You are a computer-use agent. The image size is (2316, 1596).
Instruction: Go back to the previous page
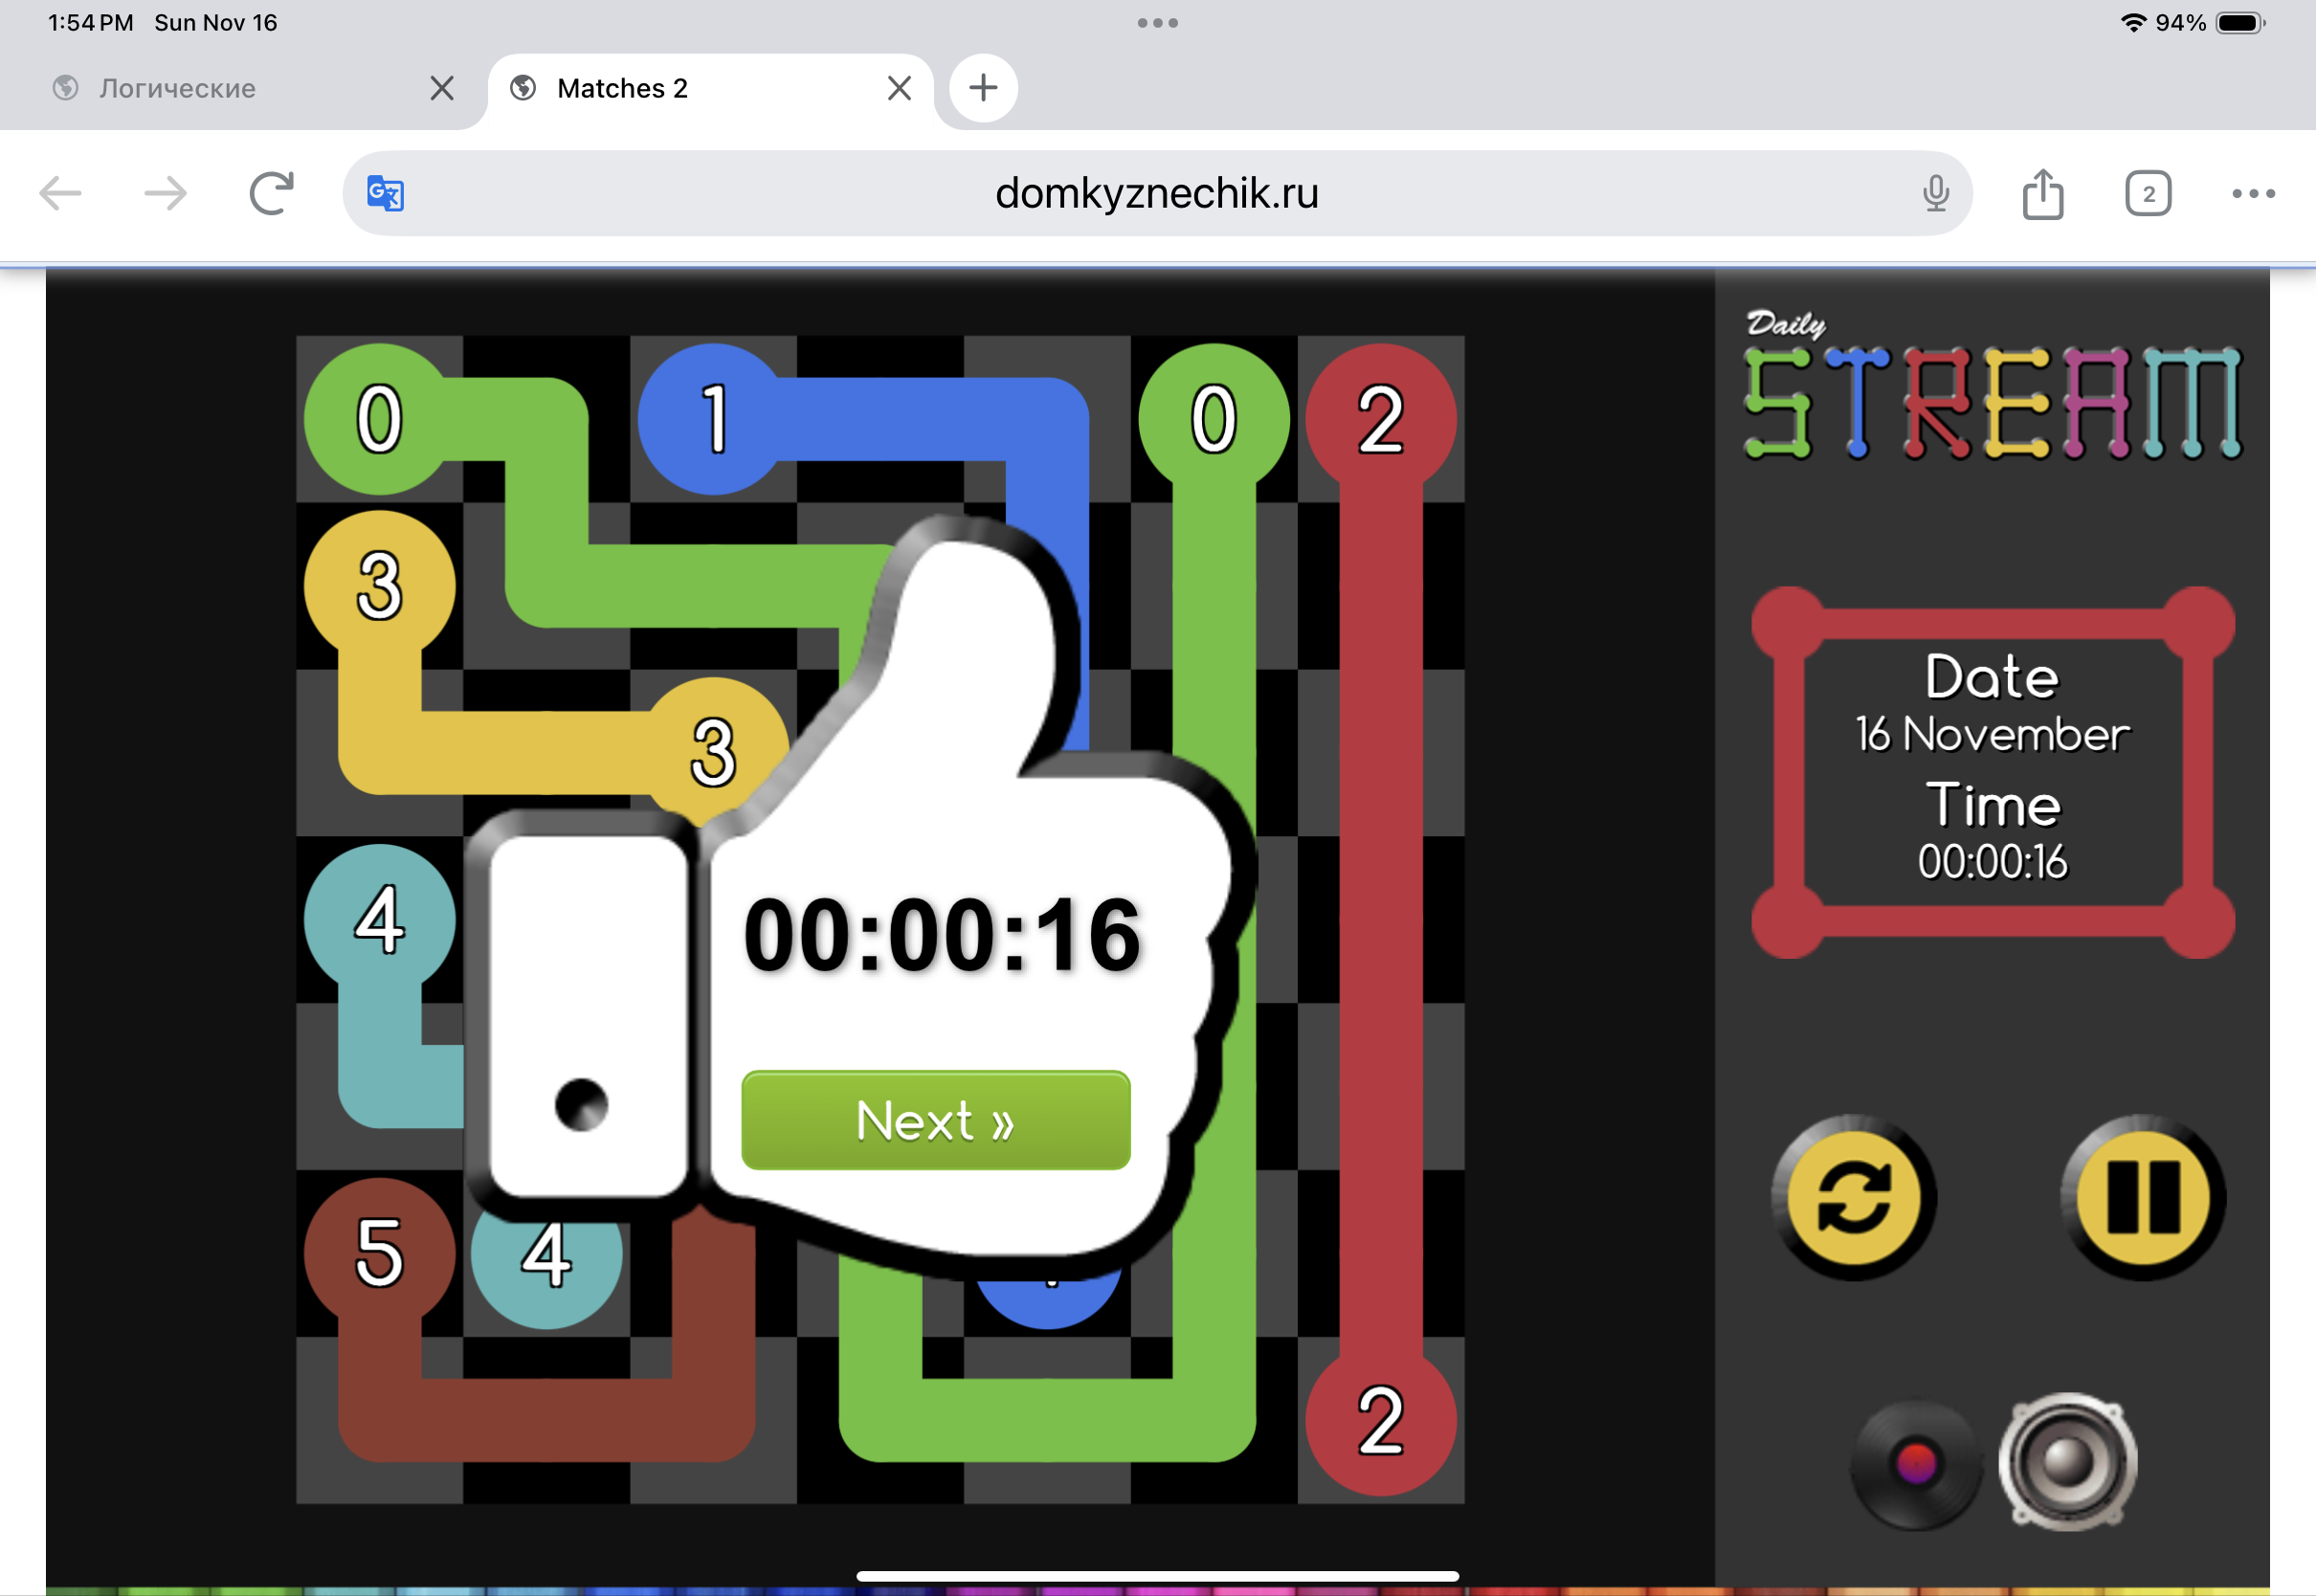click(x=60, y=193)
